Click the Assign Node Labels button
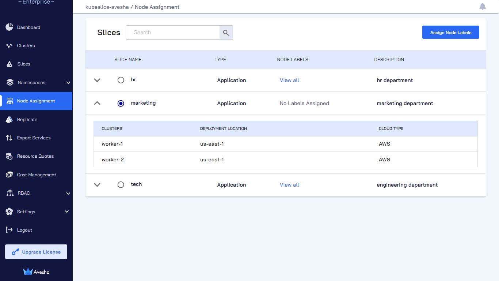This screenshot has width=499, height=281. (x=451, y=32)
